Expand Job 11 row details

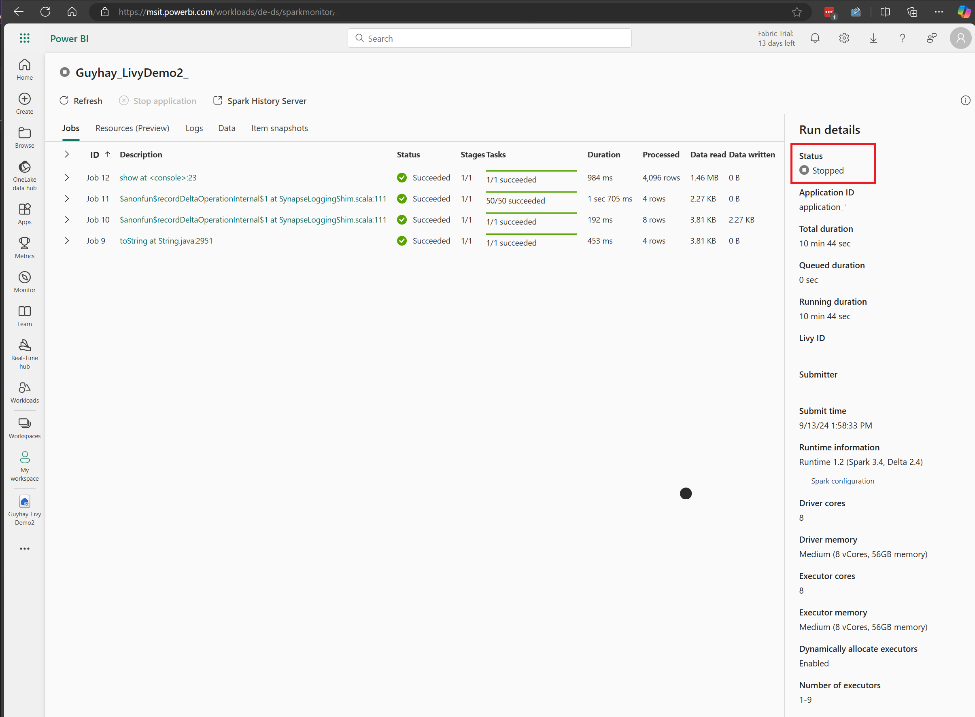tap(67, 198)
